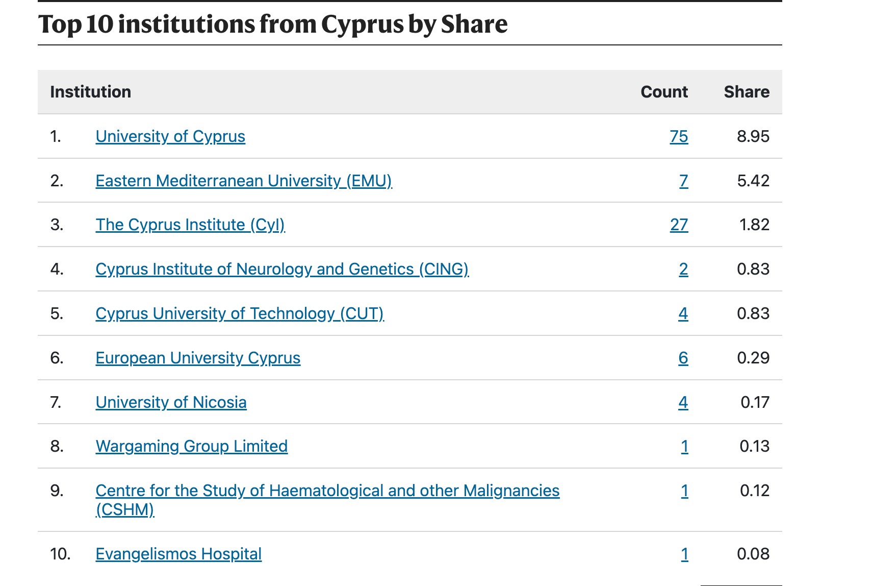Open Eastern Mediterranean University (EMU) link
The image size is (873, 586).
pos(243,181)
